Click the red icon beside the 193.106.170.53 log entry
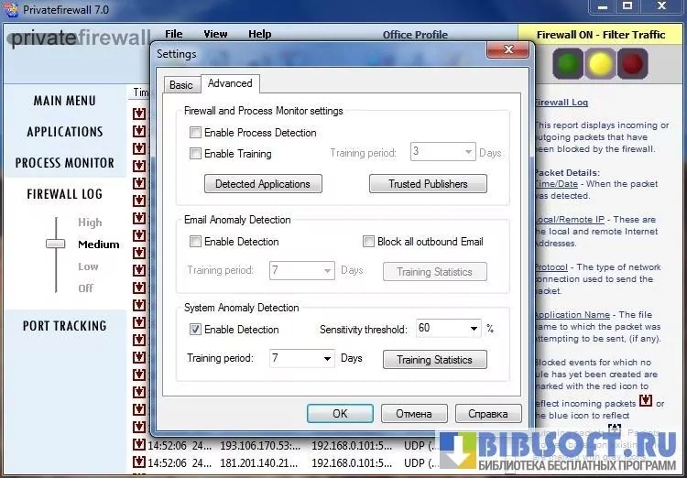This screenshot has width=687, height=478. coord(139,446)
